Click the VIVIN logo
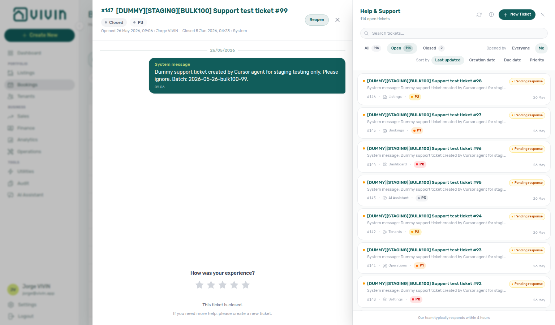Viewport: 555px width, 325px height. tap(40, 14)
